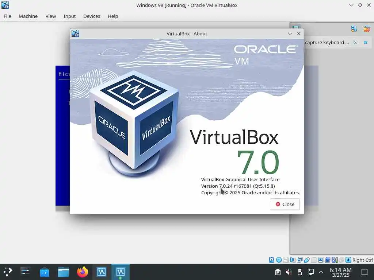This screenshot has width=374, height=280.
Task: Click the display status bar icon
Action: point(321,260)
